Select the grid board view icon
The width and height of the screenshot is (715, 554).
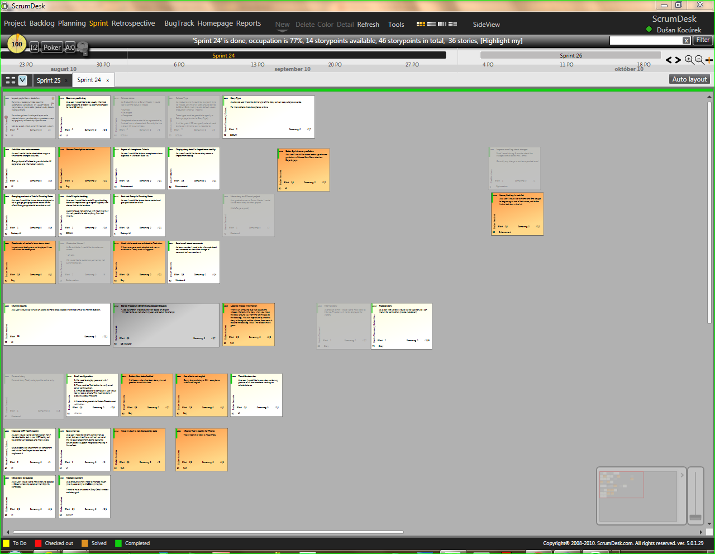(421, 24)
